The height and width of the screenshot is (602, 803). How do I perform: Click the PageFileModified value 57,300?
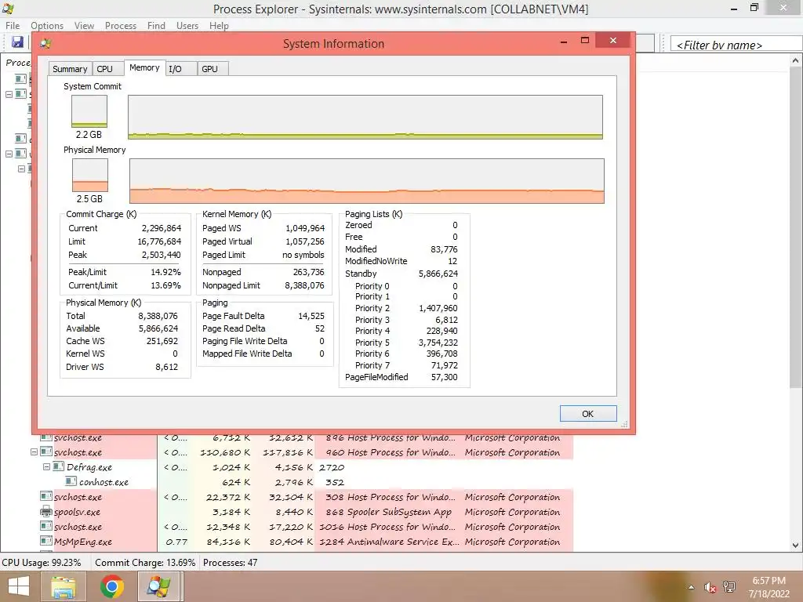[444, 377]
